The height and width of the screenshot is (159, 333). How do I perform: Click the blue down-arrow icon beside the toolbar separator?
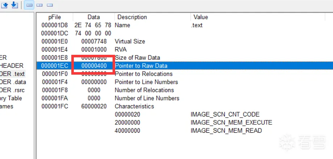[x=14, y=5]
